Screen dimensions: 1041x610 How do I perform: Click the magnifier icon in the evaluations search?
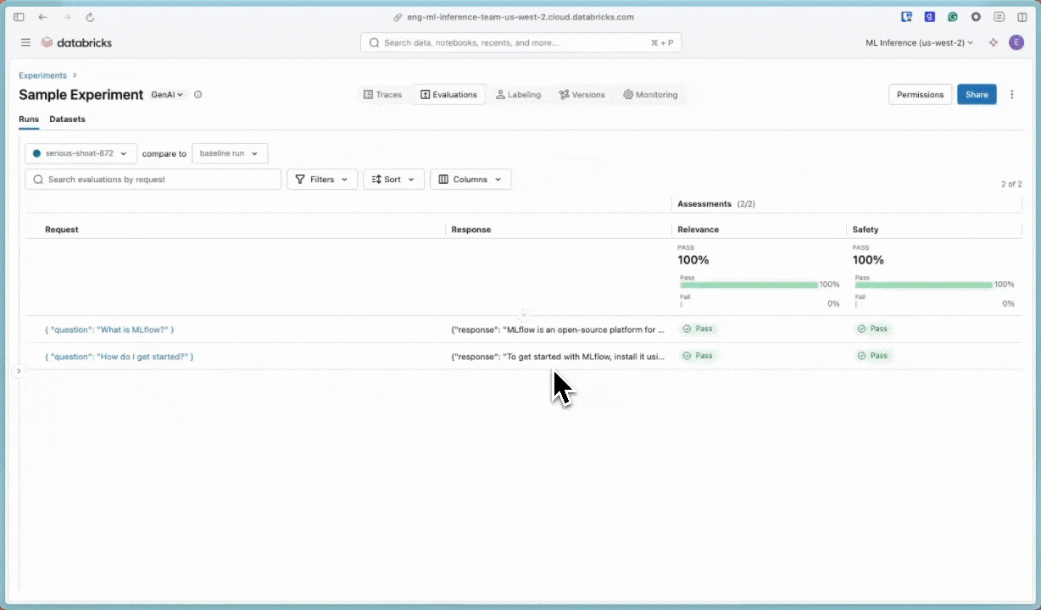(39, 180)
